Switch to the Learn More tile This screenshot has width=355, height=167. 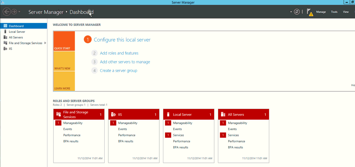click(64, 81)
